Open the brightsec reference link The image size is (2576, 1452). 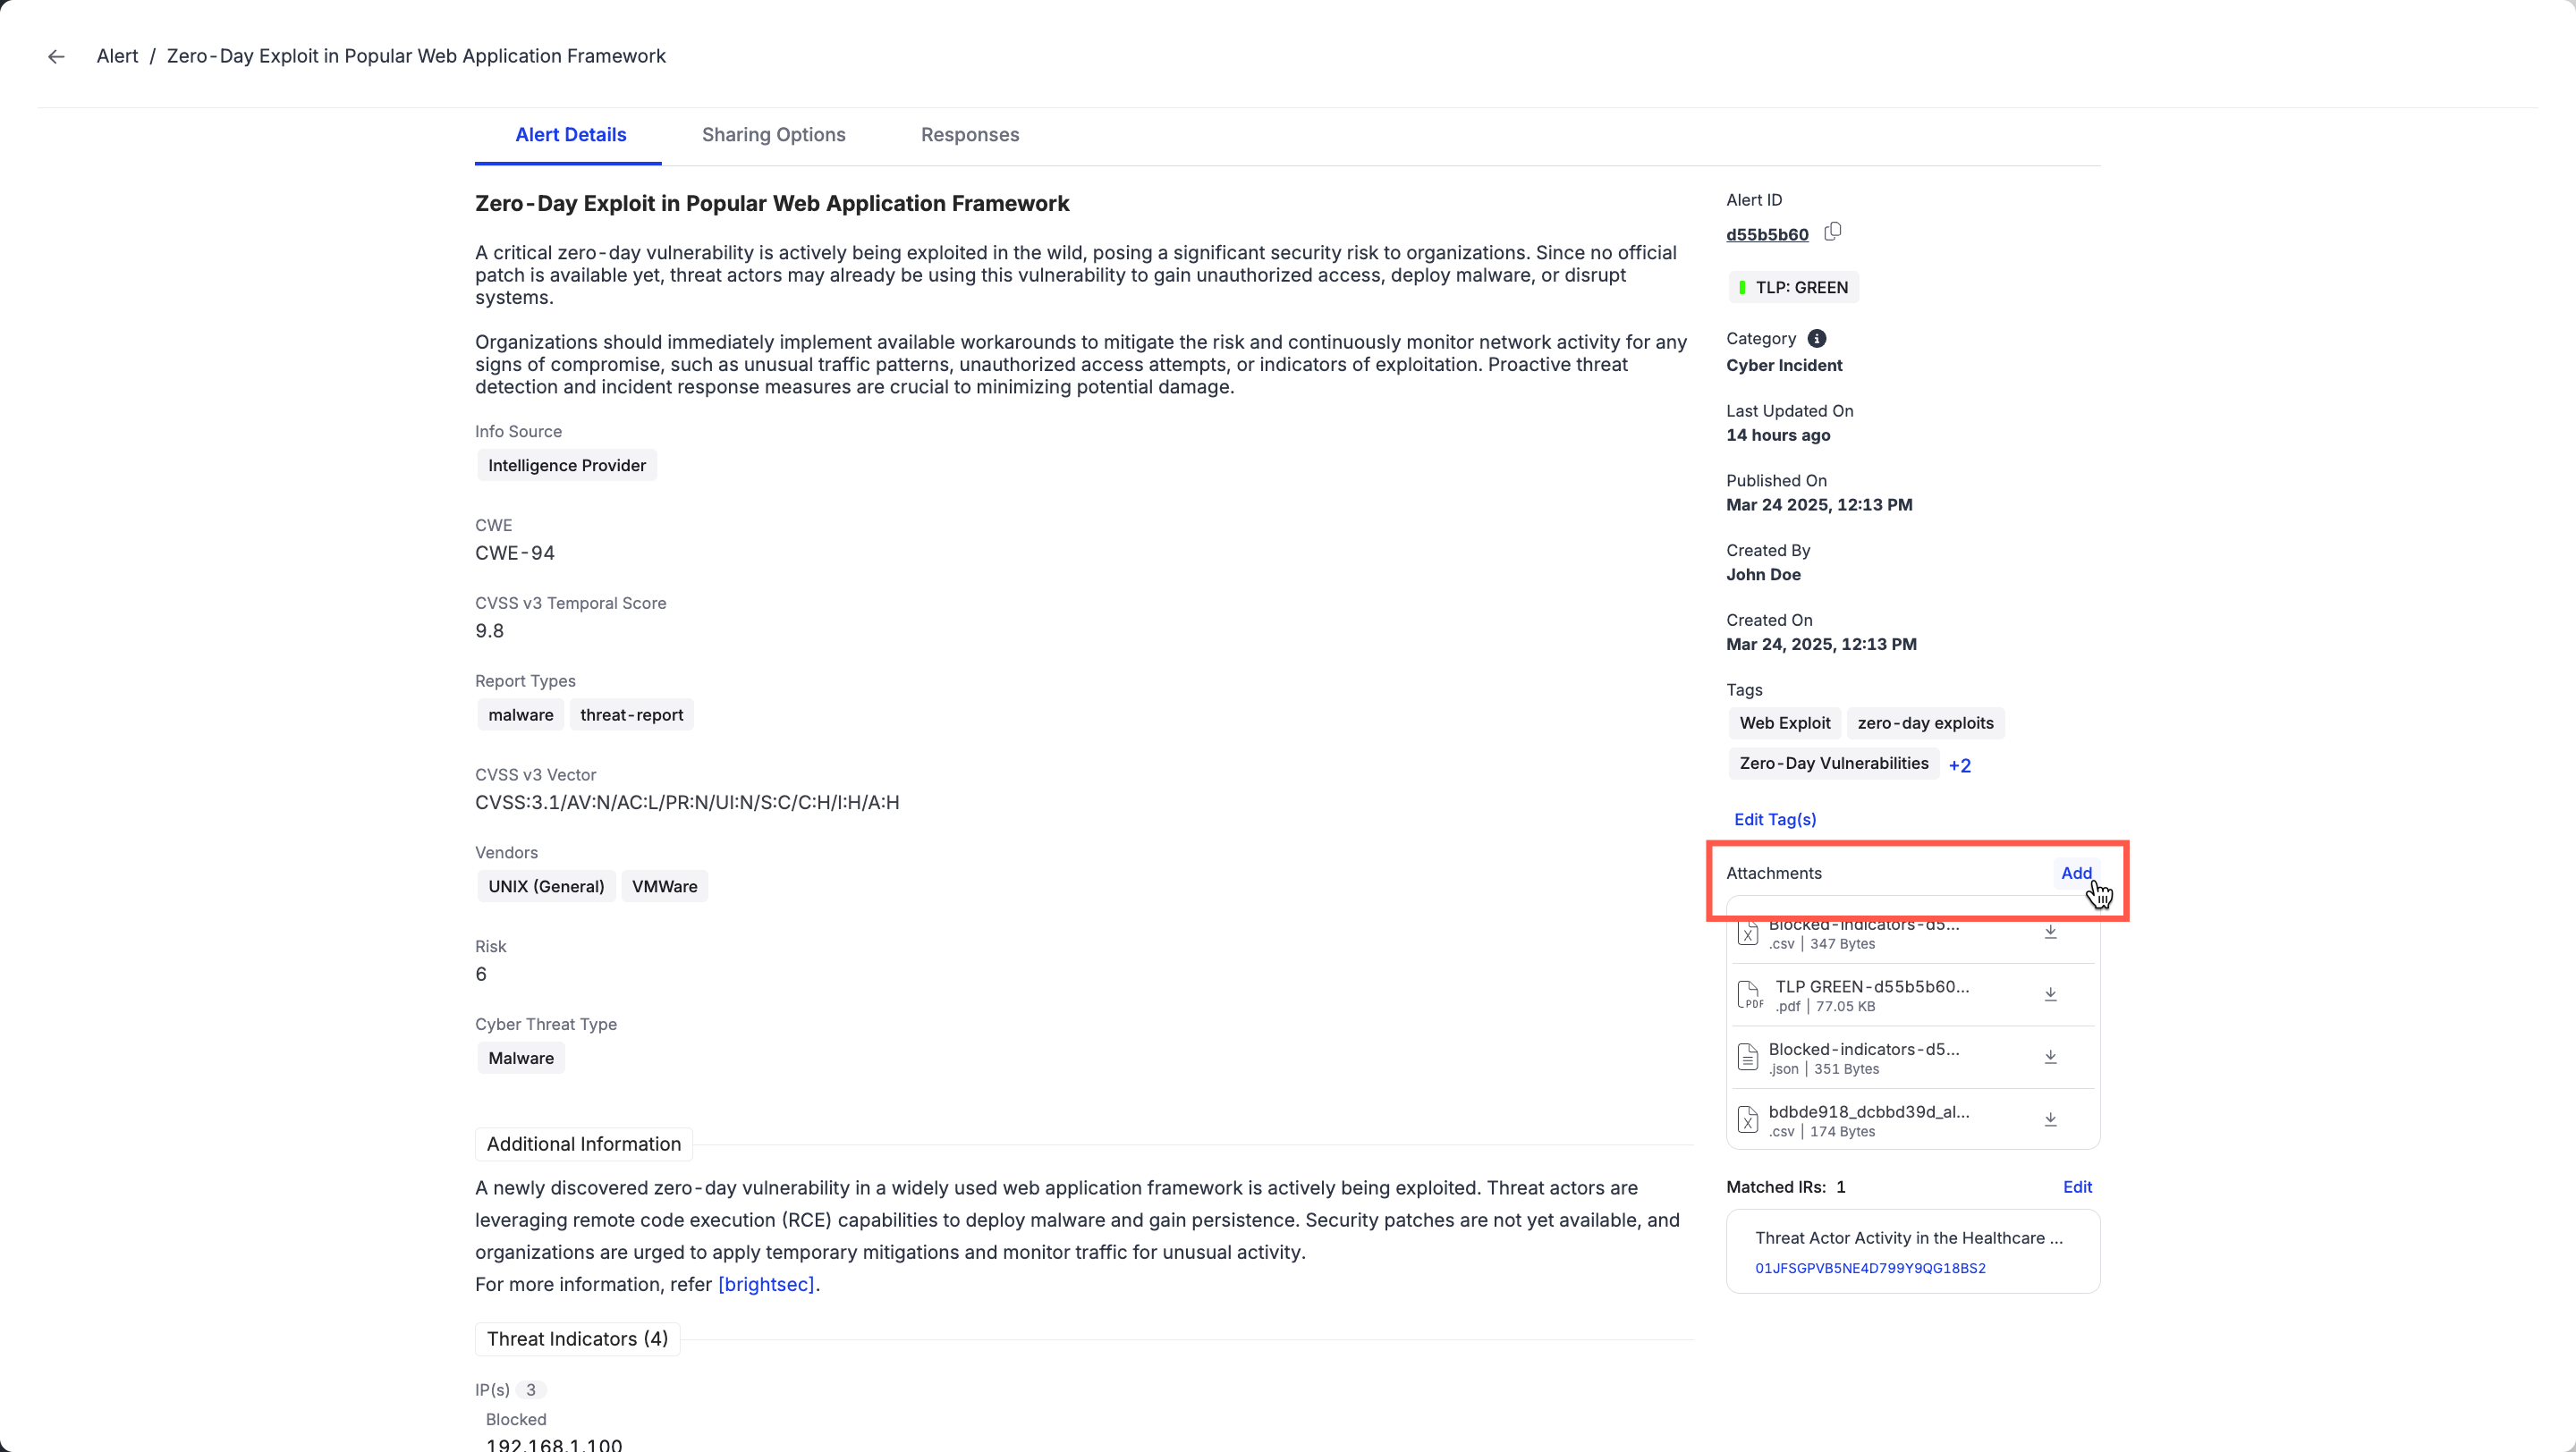(766, 1284)
